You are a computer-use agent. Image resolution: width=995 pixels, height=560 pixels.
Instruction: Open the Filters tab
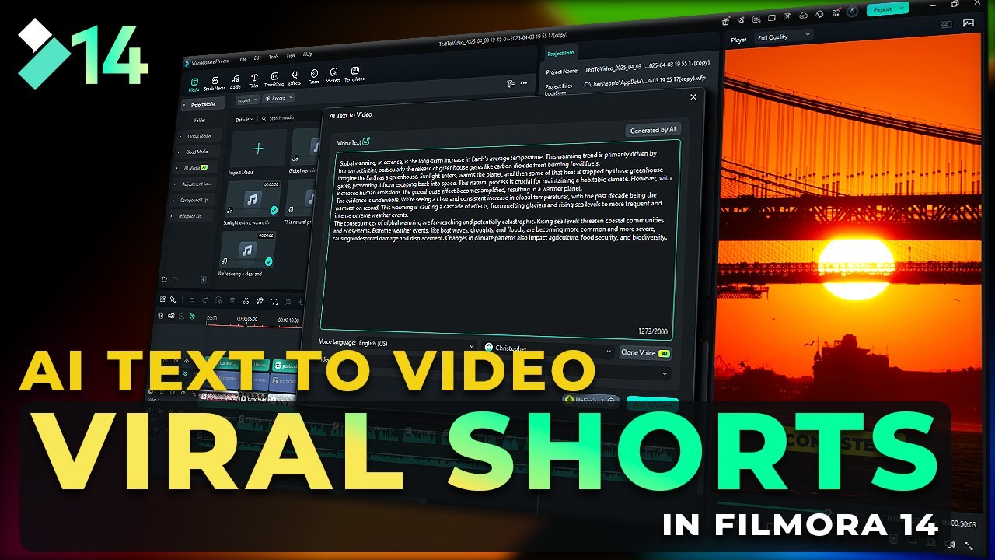[x=314, y=76]
